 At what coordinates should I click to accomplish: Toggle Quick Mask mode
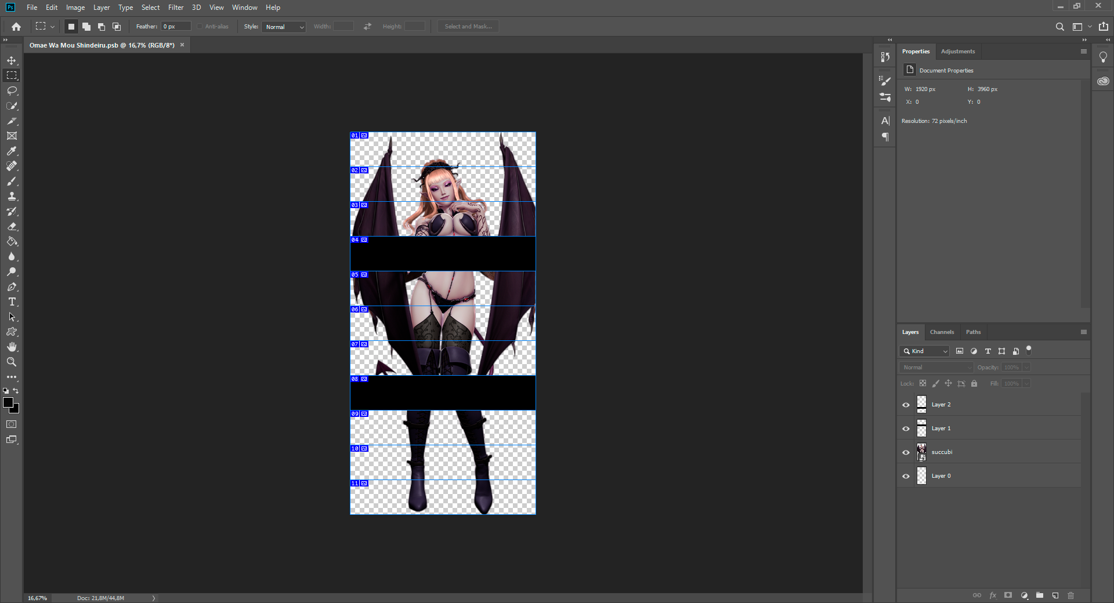tap(12, 424)
